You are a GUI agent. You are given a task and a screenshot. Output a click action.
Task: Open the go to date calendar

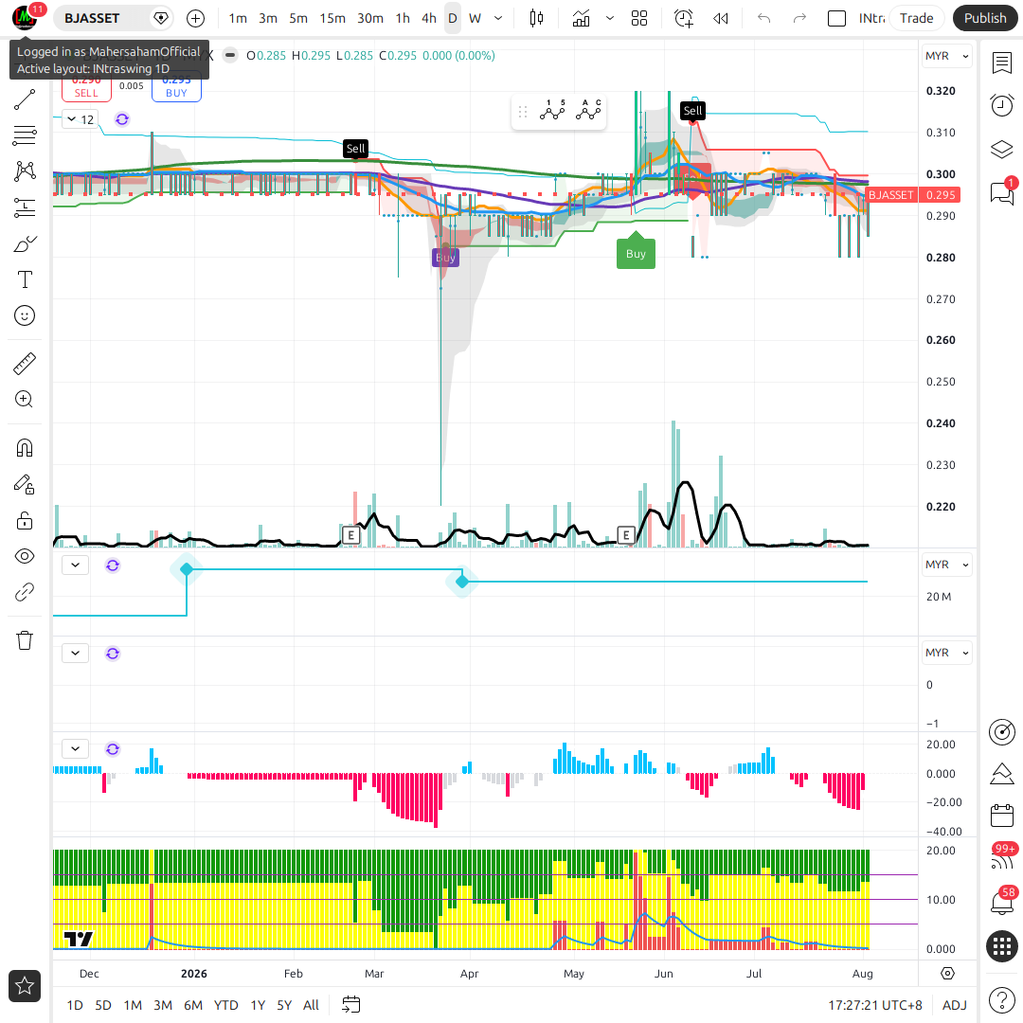(x=351, y=1005)
